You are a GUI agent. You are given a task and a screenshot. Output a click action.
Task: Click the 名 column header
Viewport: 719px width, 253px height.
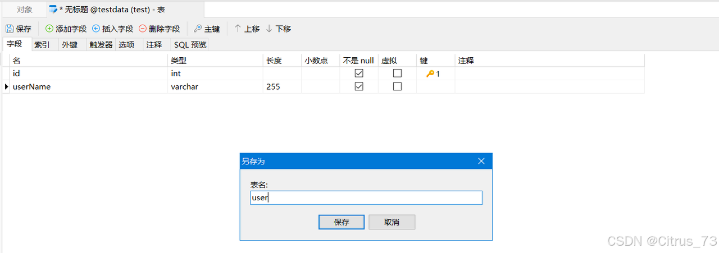click(x=89, y=61)
